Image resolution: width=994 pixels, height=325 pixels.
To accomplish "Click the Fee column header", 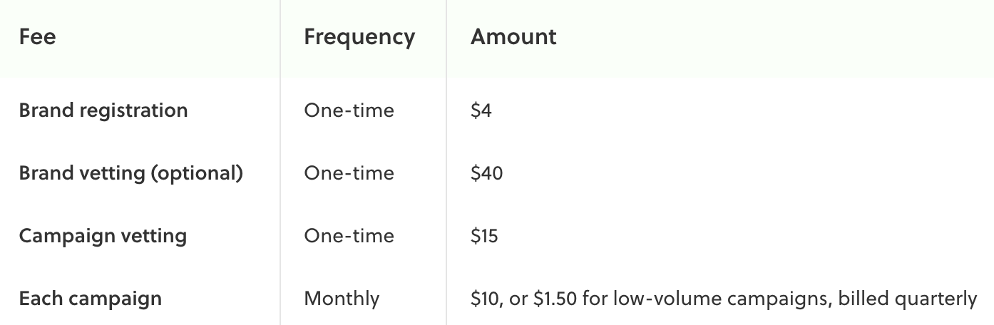I will coord(37,37).
